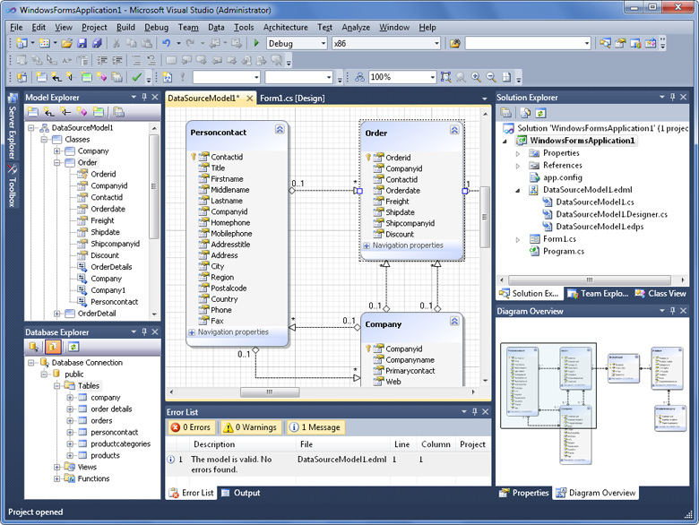
Task: Switch to Class View tab
Action: 660,293
